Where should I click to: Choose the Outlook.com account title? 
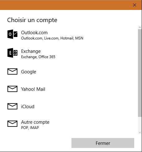click(34, 33)
